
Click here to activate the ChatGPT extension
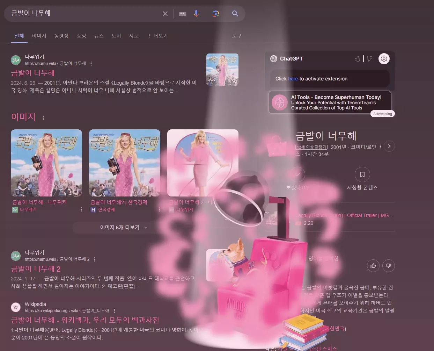click(293, 79)
